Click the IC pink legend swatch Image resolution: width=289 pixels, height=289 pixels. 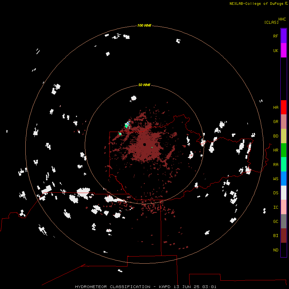[284, 207]
